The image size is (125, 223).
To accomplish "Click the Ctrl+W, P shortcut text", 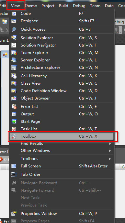I will 88,214.
